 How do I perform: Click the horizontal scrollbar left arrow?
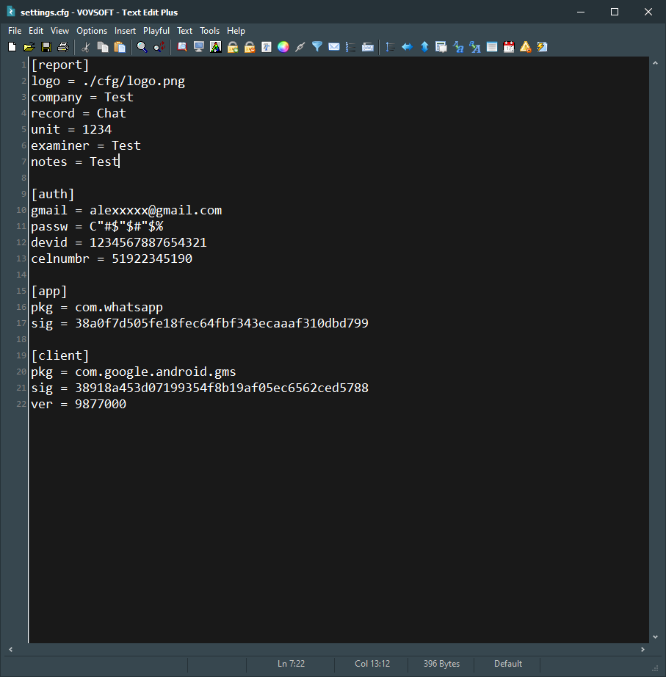pos(11,649)
